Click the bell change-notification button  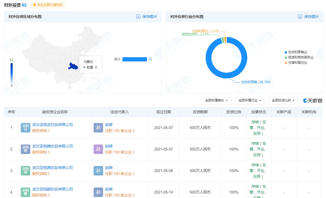(48, 5)
